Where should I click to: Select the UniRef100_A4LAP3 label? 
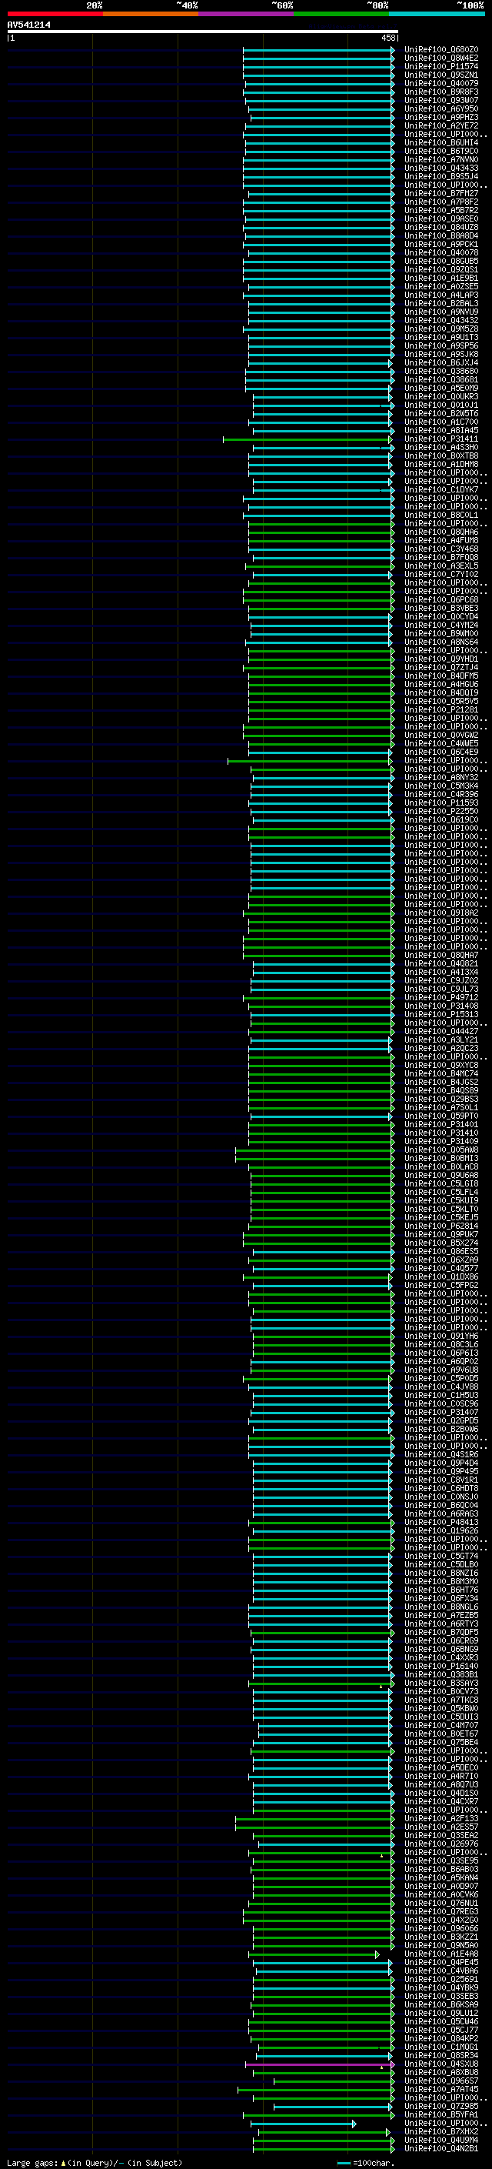tap(441, 295)
